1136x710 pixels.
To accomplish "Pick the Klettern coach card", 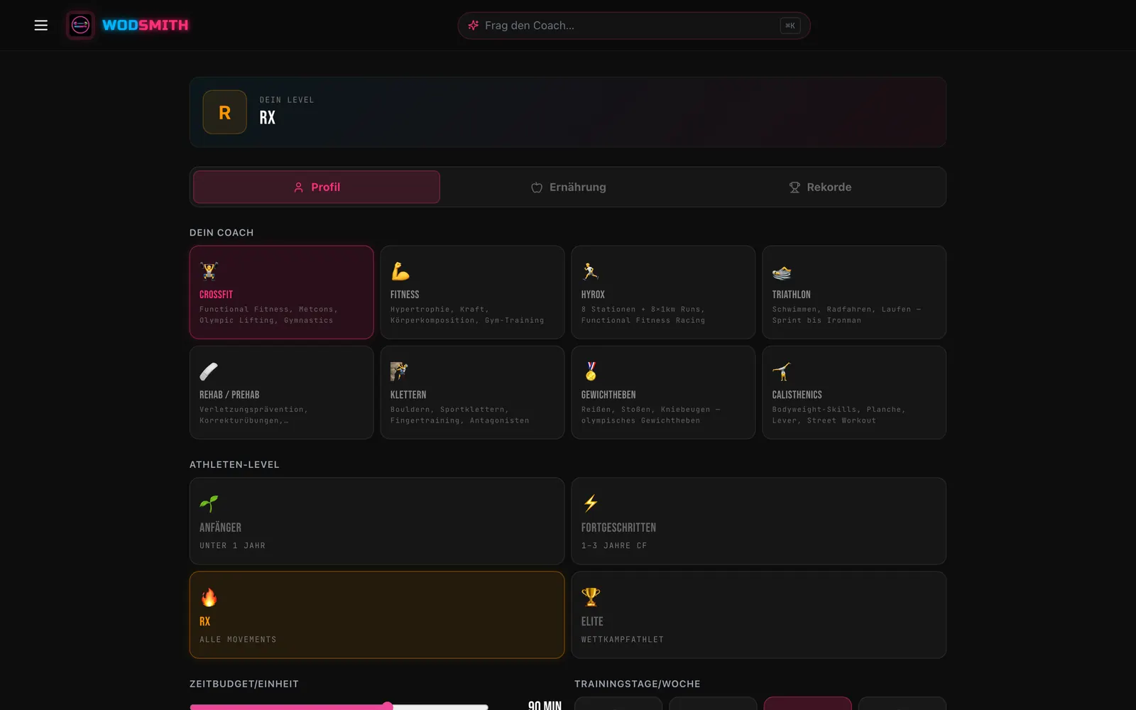I will point(473,393).
